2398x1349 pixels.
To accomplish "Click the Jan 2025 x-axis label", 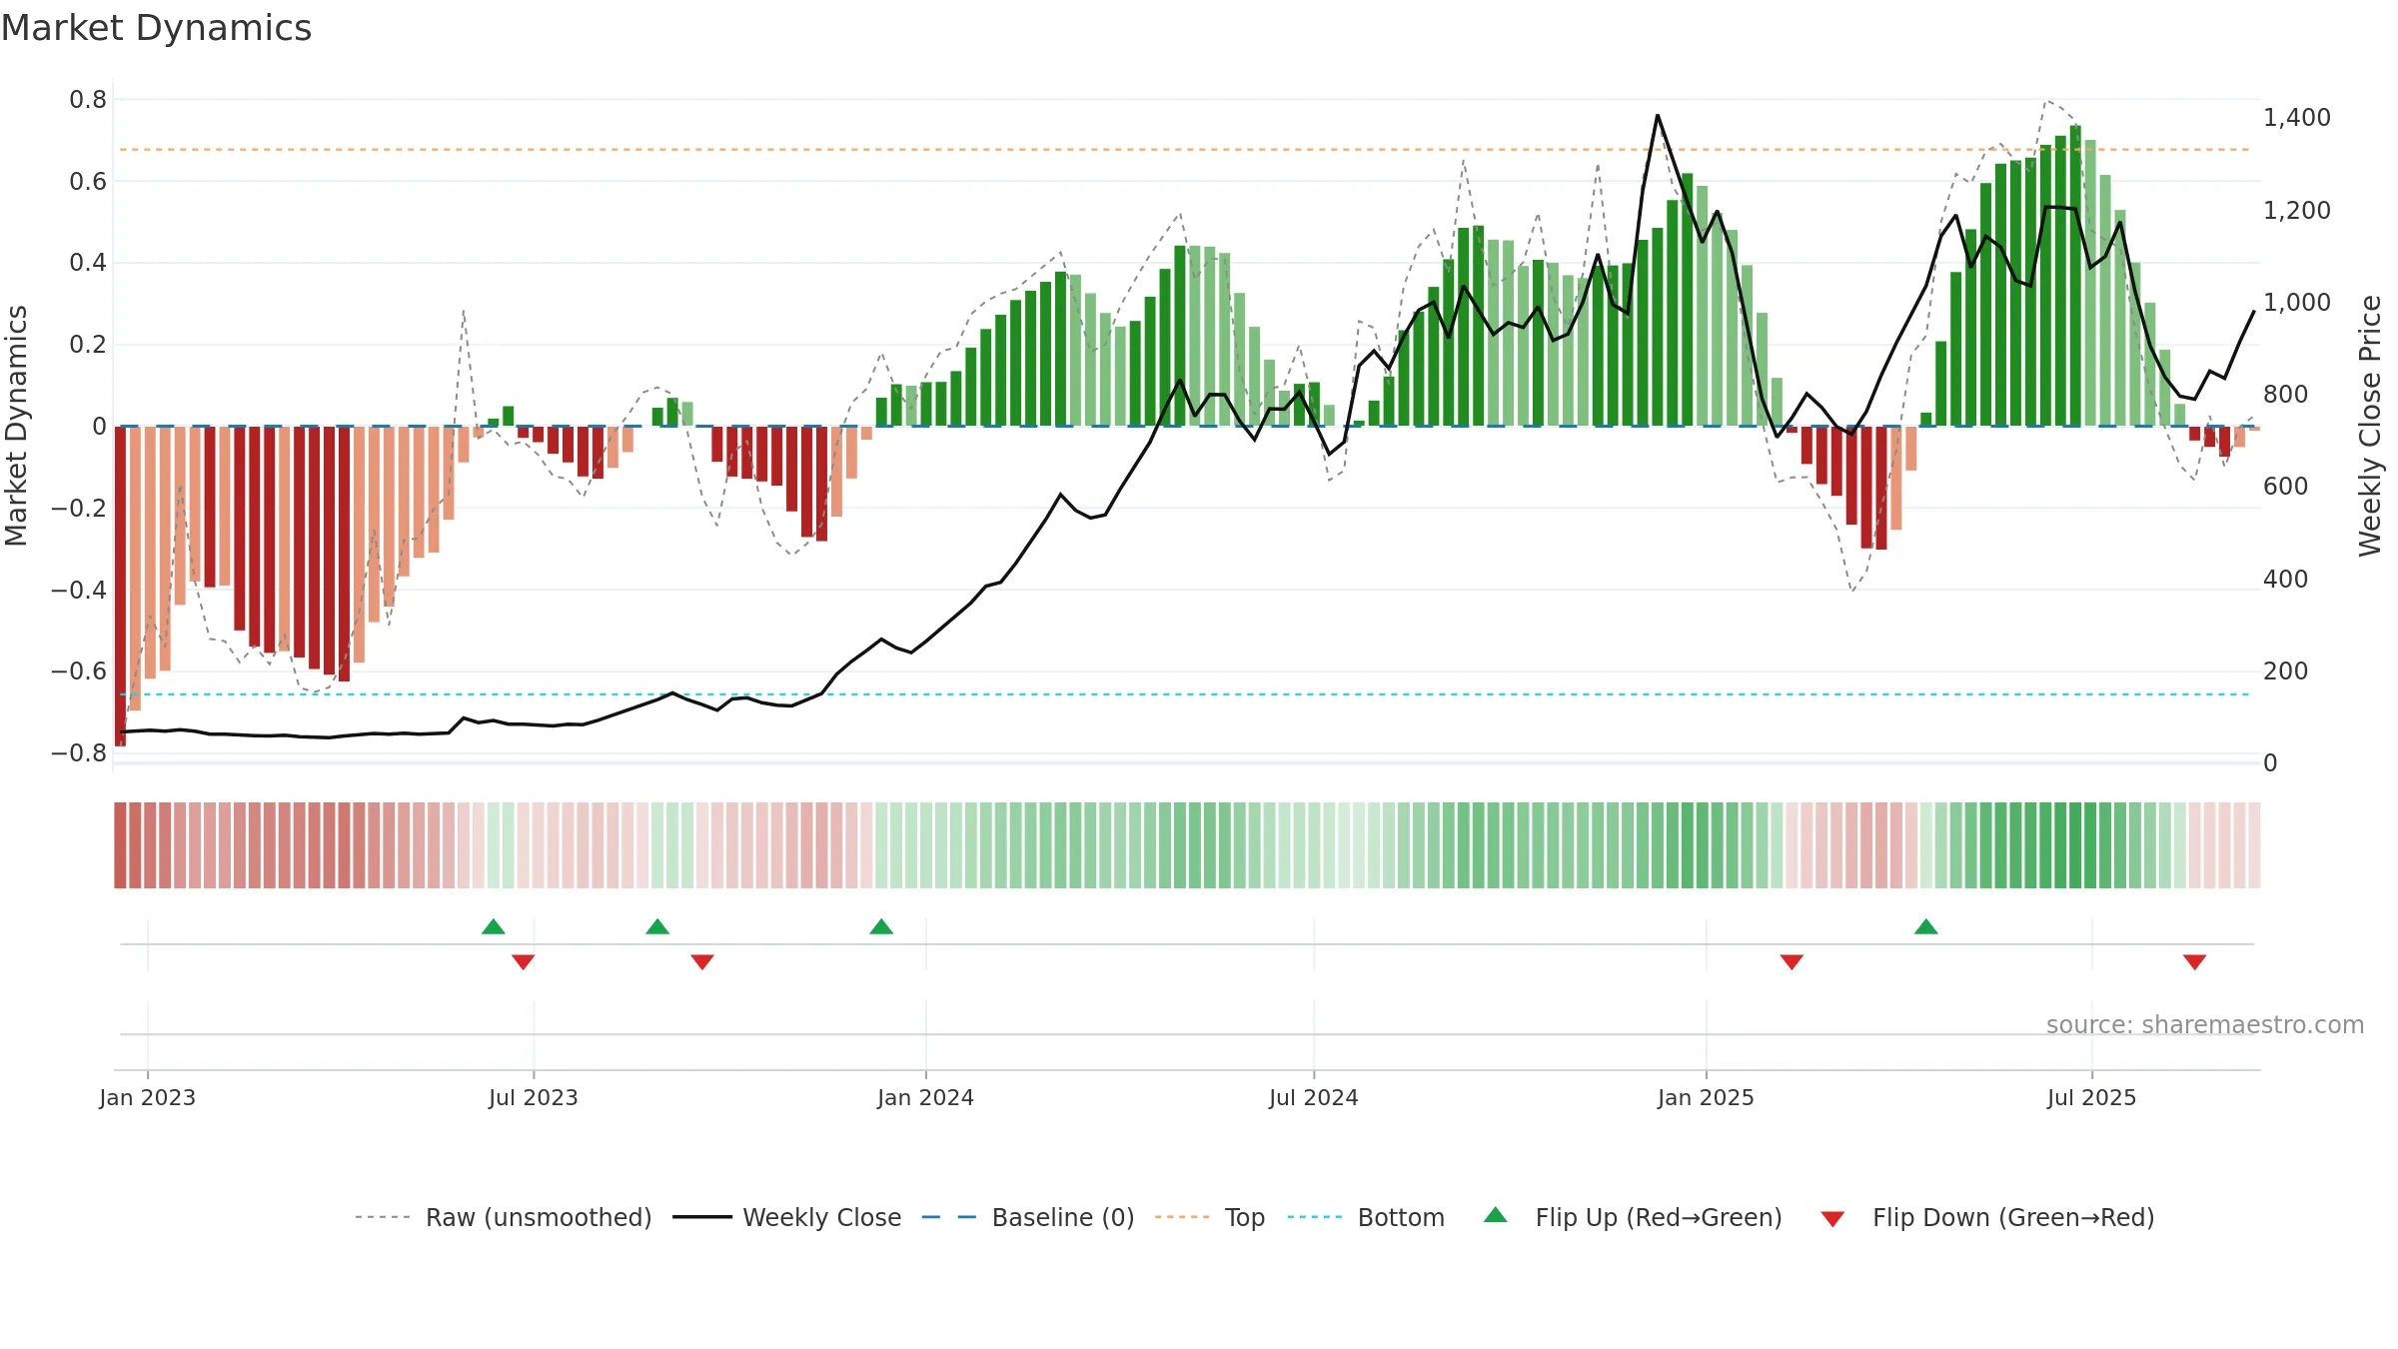I will point(1707,1097).
